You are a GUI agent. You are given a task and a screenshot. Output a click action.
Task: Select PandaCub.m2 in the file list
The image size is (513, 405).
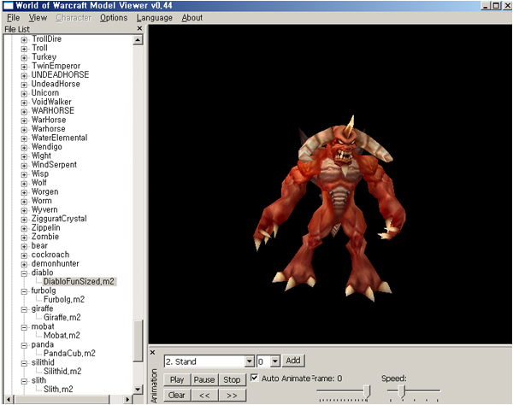[x=69, y=353]
